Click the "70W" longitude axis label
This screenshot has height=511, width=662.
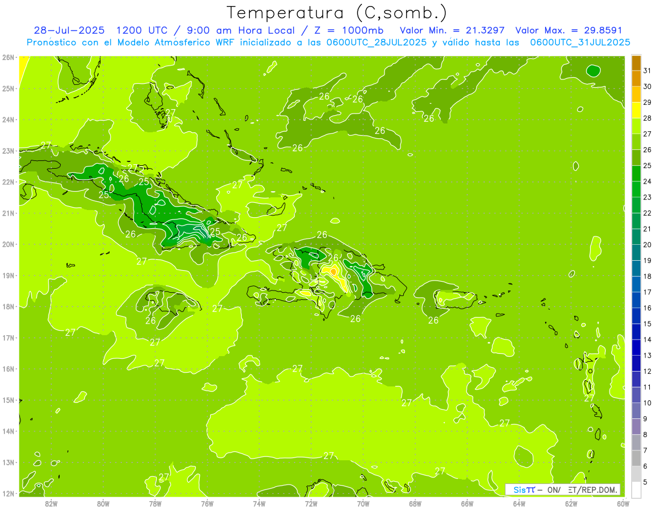[x=363, y=503]
